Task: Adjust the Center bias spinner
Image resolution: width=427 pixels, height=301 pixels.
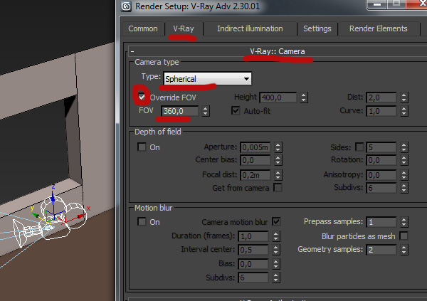Action: [278, 160]
